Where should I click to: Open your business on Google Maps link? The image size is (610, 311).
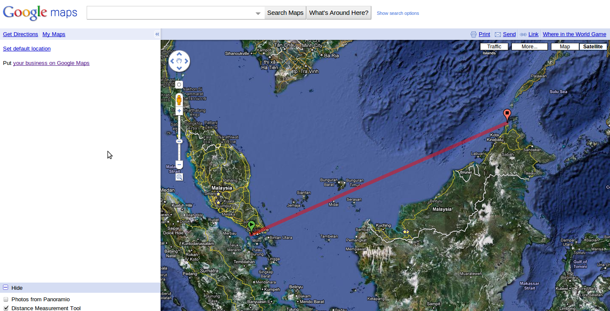(x=51, y=63)
